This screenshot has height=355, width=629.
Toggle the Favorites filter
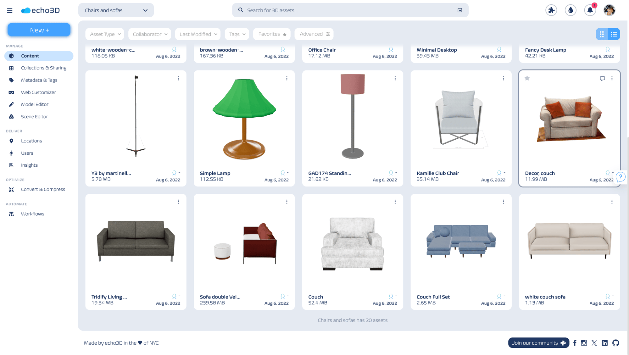click(x=272, y=34)
